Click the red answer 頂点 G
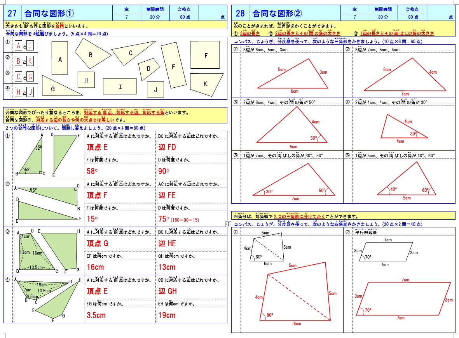 coord(98,243)
